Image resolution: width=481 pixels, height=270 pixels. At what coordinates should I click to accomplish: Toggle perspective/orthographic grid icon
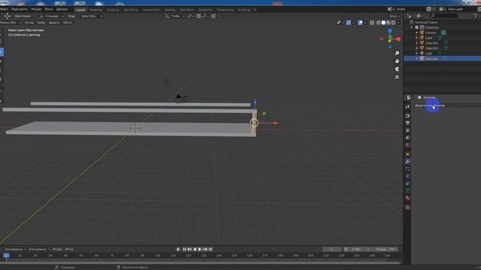tap(397, 77)
